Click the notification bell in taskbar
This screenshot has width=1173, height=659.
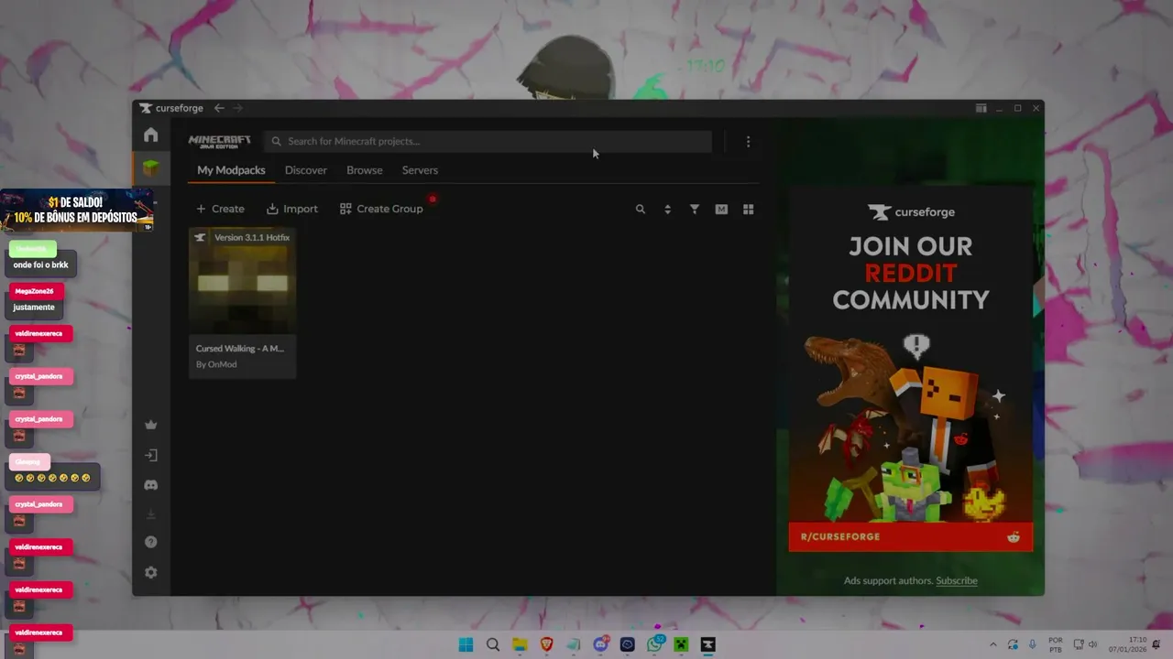pyautogui.click(x=1157, y=644)
